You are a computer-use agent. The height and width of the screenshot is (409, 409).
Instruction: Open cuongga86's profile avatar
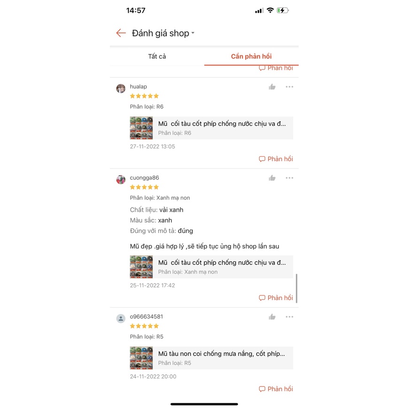(x=121, y=179)
